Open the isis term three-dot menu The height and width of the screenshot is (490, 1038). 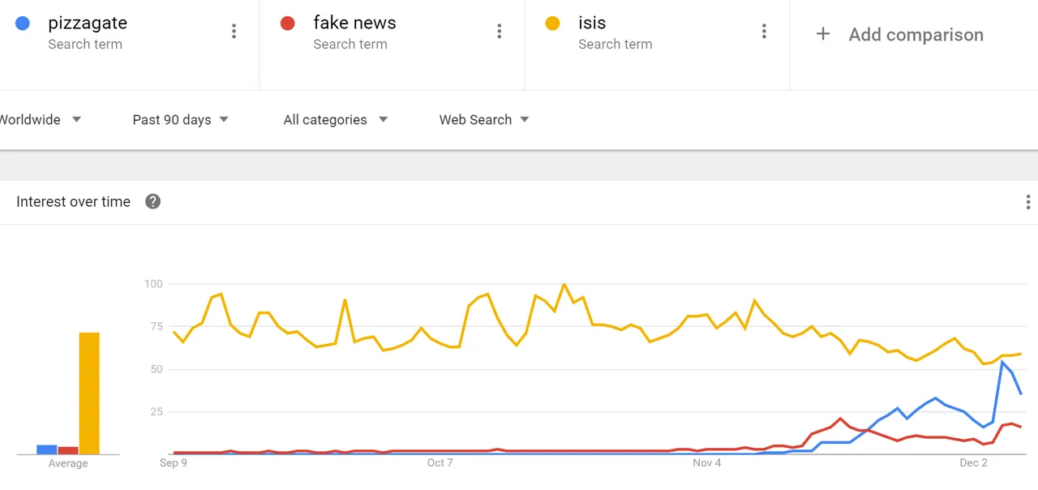tap(764, 32)
